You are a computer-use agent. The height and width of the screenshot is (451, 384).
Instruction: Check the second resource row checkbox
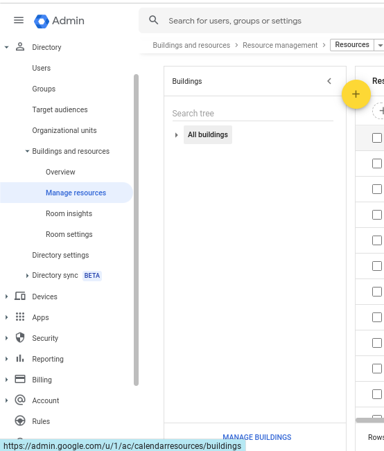click(377, 189)
